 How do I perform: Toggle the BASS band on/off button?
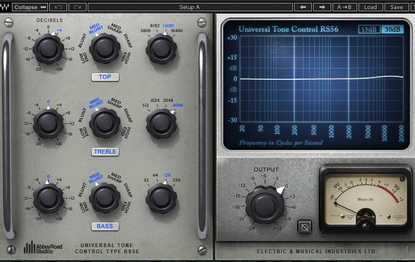pyautogui.click(x=105, y=226)
